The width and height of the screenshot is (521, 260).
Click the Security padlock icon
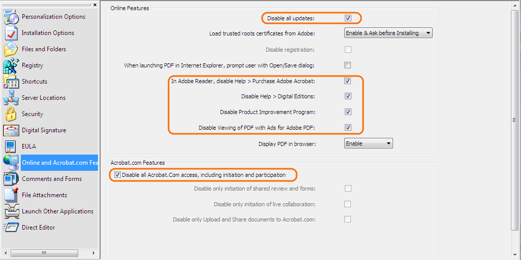click(x=11, y=114)
